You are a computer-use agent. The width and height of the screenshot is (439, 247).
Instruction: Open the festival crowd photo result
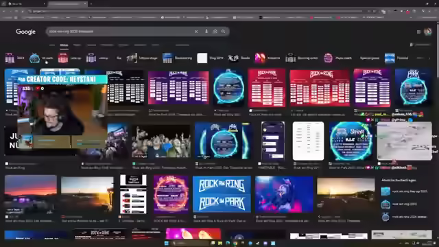(161, 141)
